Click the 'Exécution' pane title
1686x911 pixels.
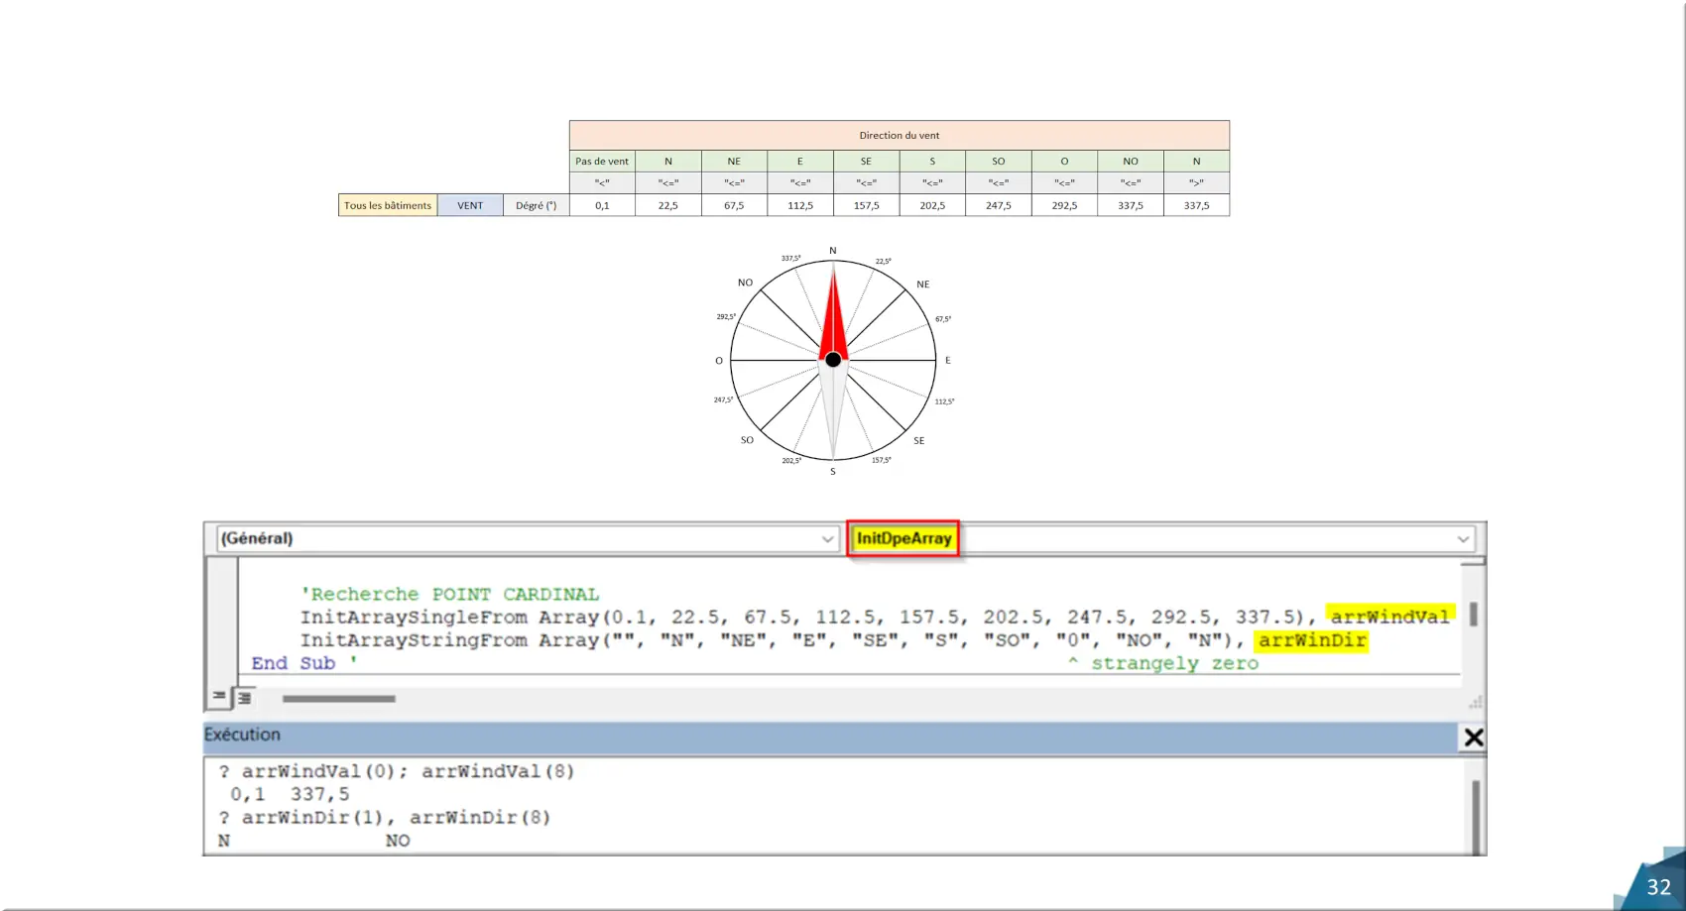click(242, 735)
